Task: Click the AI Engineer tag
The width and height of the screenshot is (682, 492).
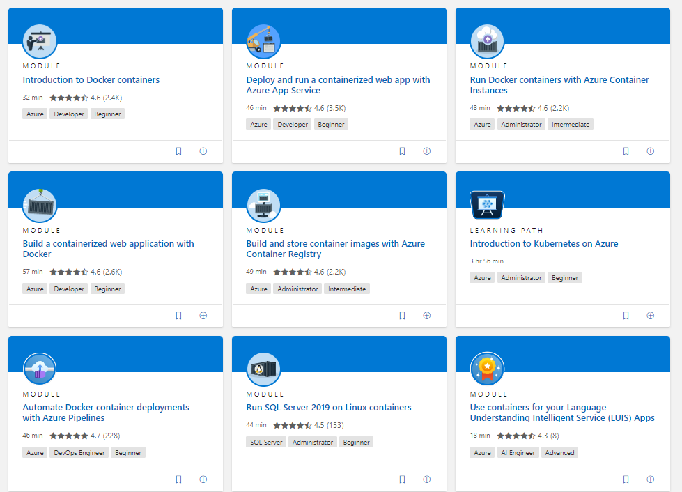Action: point(518,452)
